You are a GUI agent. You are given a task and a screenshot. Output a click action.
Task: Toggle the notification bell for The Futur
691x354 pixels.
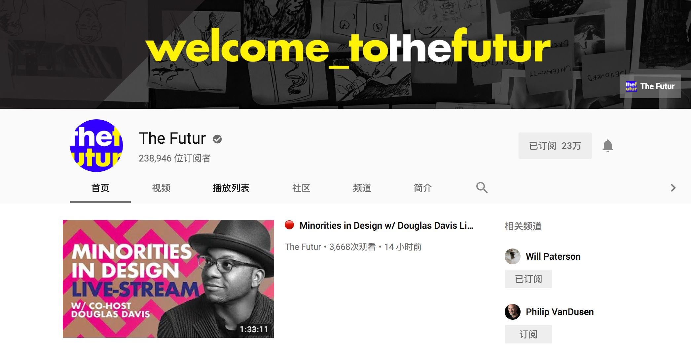607,146
